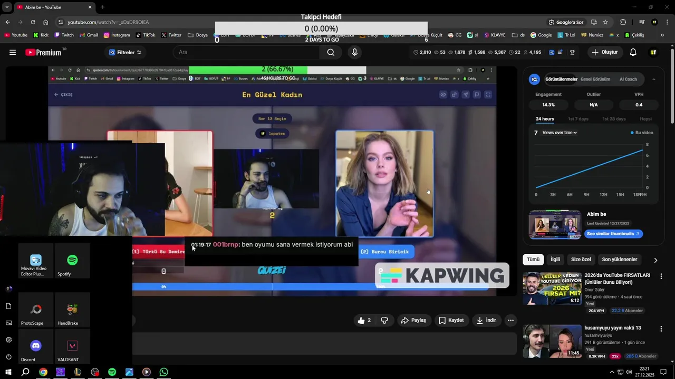675x379 pixels.
Task: Open the Chrome tab search dropdown
Action: (x=7, y=7)
